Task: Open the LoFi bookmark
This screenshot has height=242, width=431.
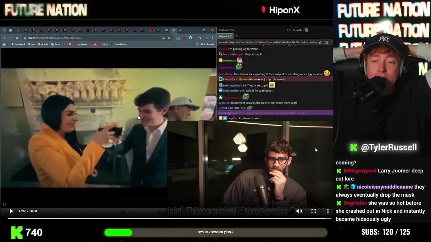Action: click(x=67, y=44)
